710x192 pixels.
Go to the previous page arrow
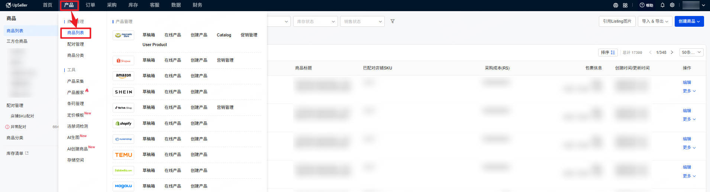(650, 52)
